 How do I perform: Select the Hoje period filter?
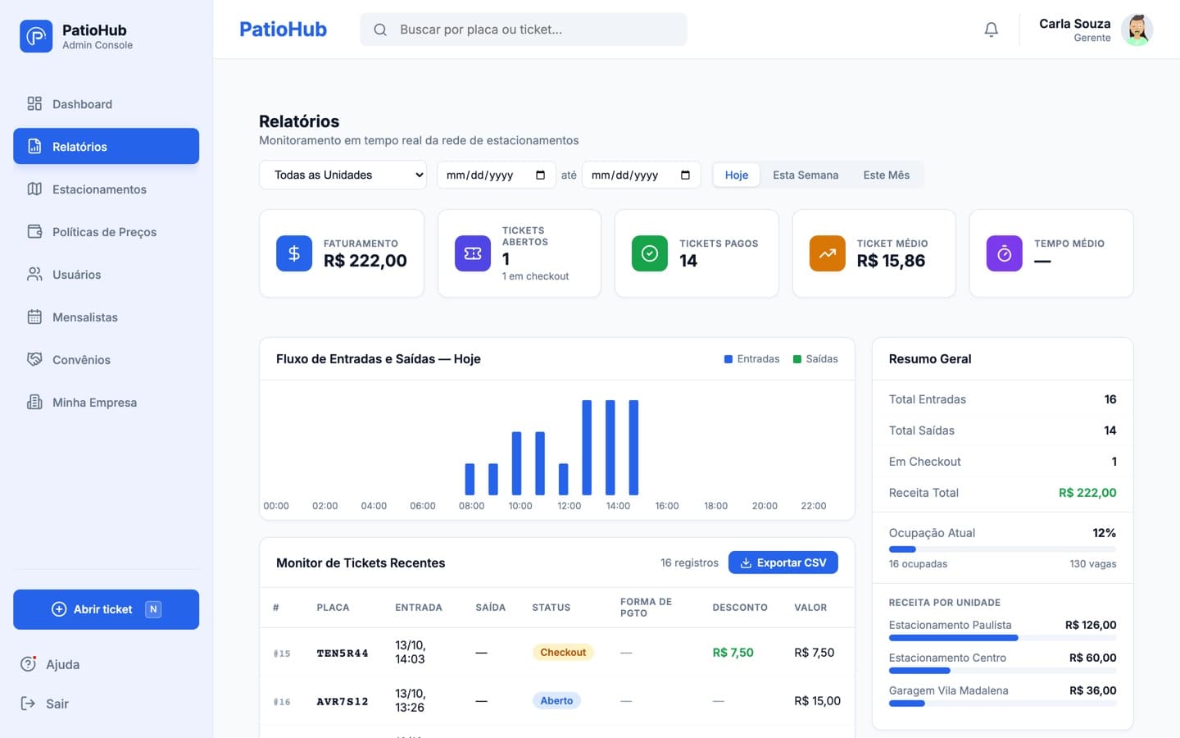point(737,175)
